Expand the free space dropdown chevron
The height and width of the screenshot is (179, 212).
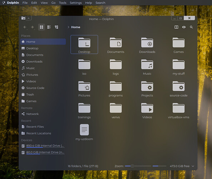click(x=193, y=166)
